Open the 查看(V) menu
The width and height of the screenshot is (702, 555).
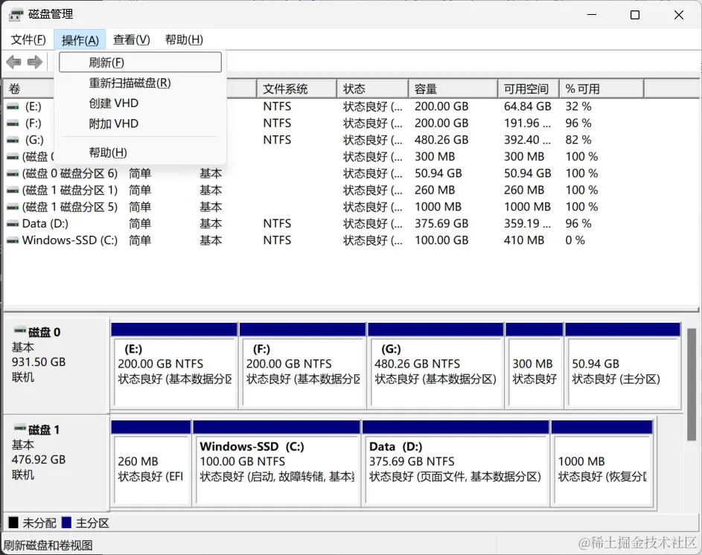[131, 40]
